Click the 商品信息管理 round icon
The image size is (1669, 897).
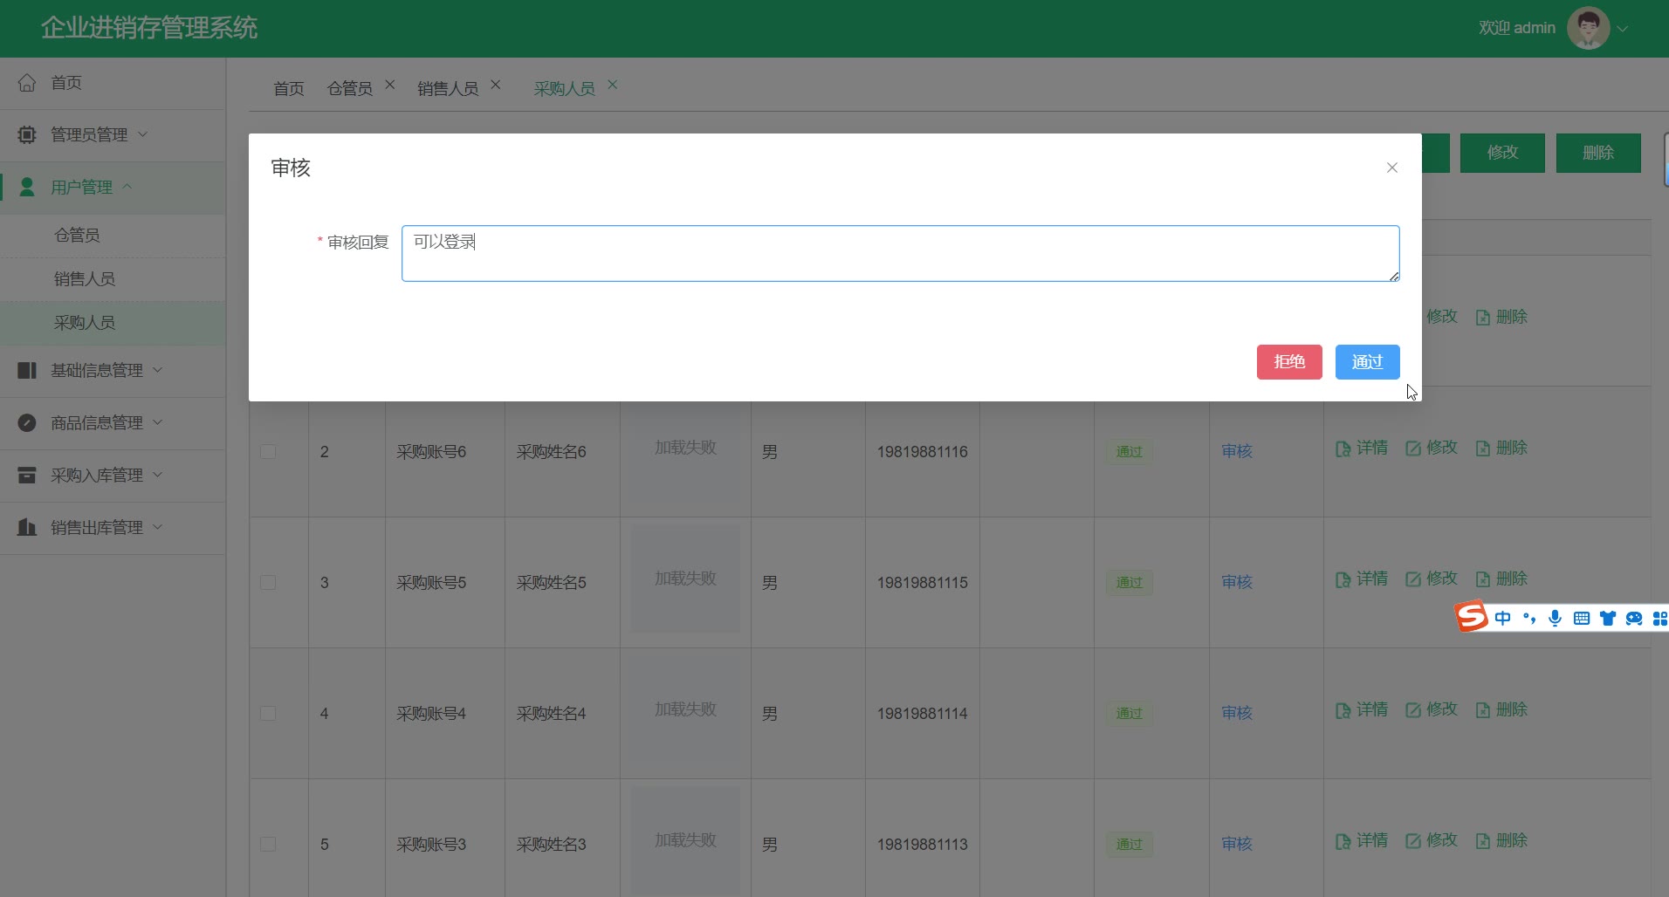27,423
